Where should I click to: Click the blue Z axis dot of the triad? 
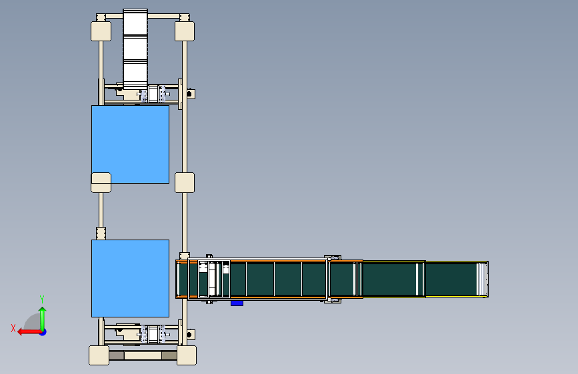coord(43,332)
